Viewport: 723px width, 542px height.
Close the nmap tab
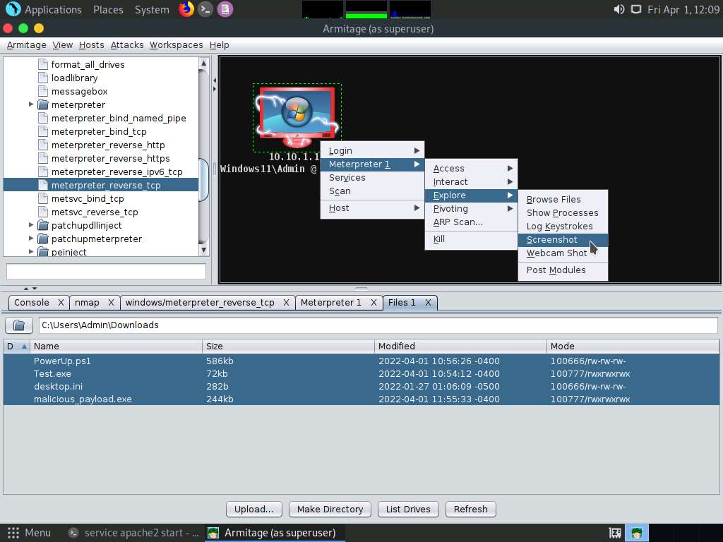pos(111,303)
